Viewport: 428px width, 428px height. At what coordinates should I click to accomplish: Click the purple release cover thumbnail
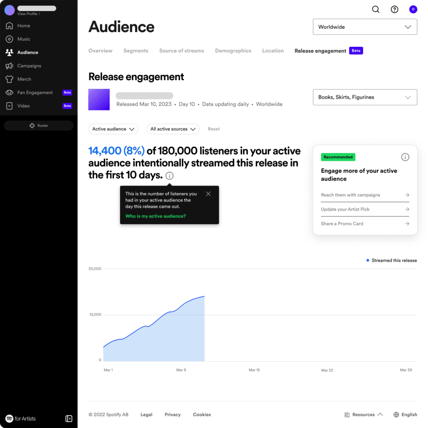pyautogui.click(x=99, y=99)
